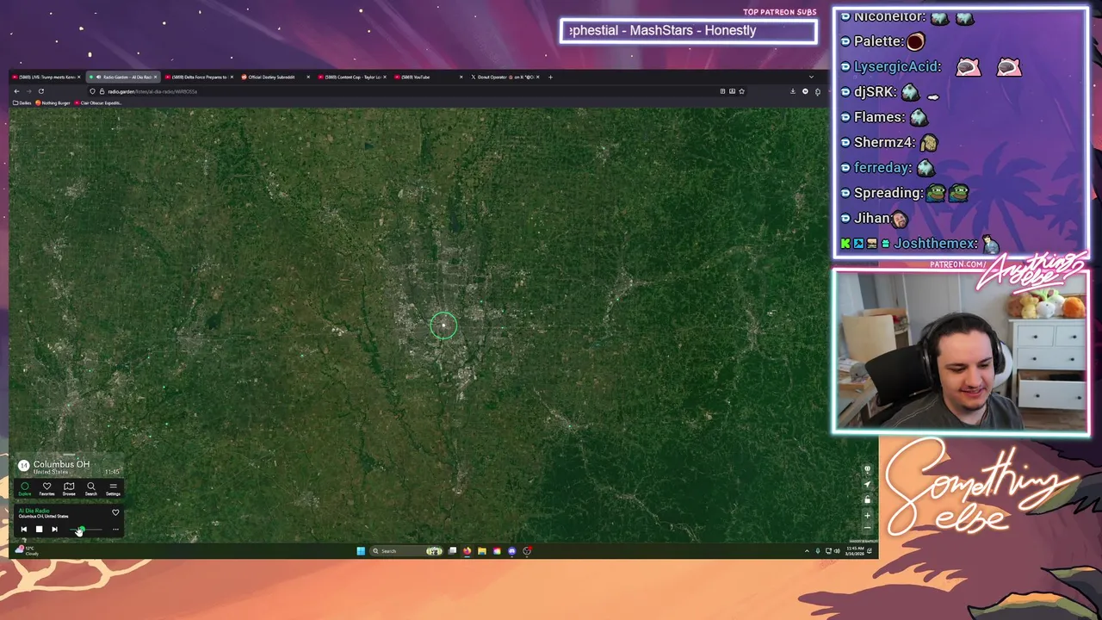Switch to Donut Operator on X tab
1102x620 pixels.
tap(505, 77)
